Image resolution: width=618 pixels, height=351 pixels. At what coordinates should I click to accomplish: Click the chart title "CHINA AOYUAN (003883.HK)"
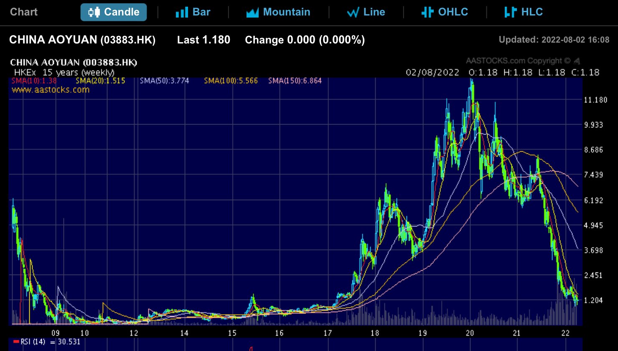pos(74,63)
